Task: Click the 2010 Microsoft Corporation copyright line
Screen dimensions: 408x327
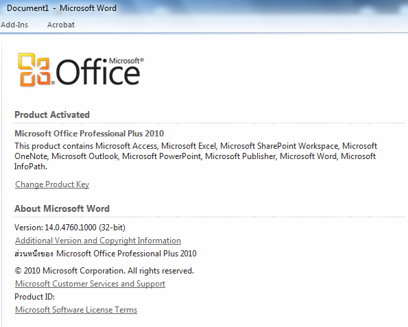Action: pos(104,271)
